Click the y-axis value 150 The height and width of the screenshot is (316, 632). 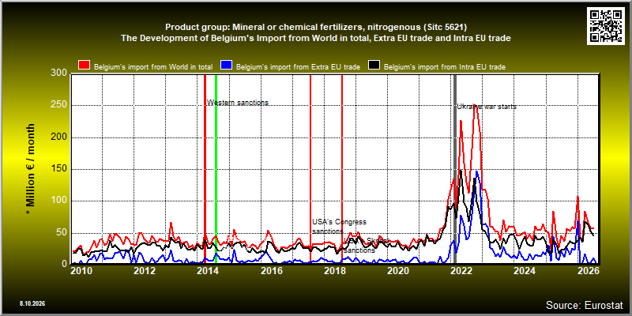click(x=59, y=169)
